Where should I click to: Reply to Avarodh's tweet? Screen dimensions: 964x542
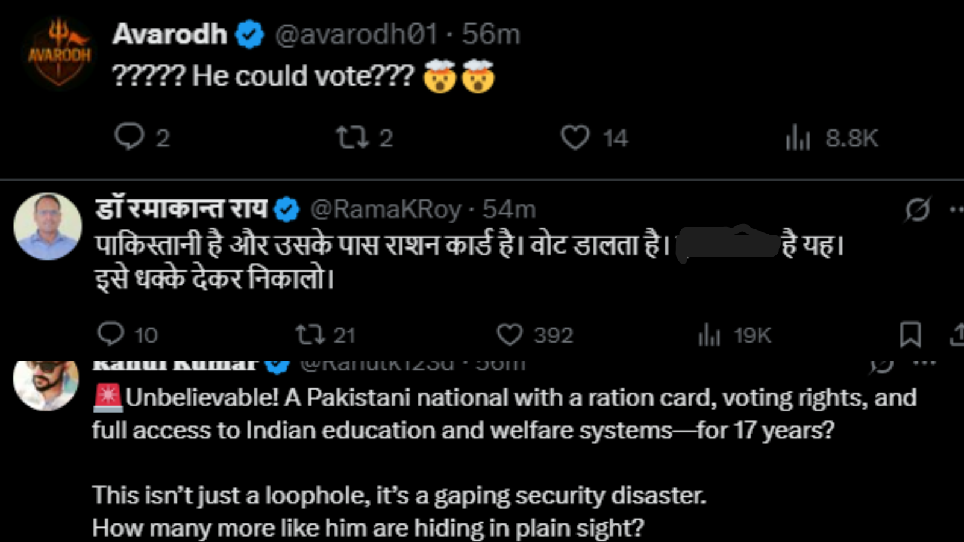[x=129, y=137]
